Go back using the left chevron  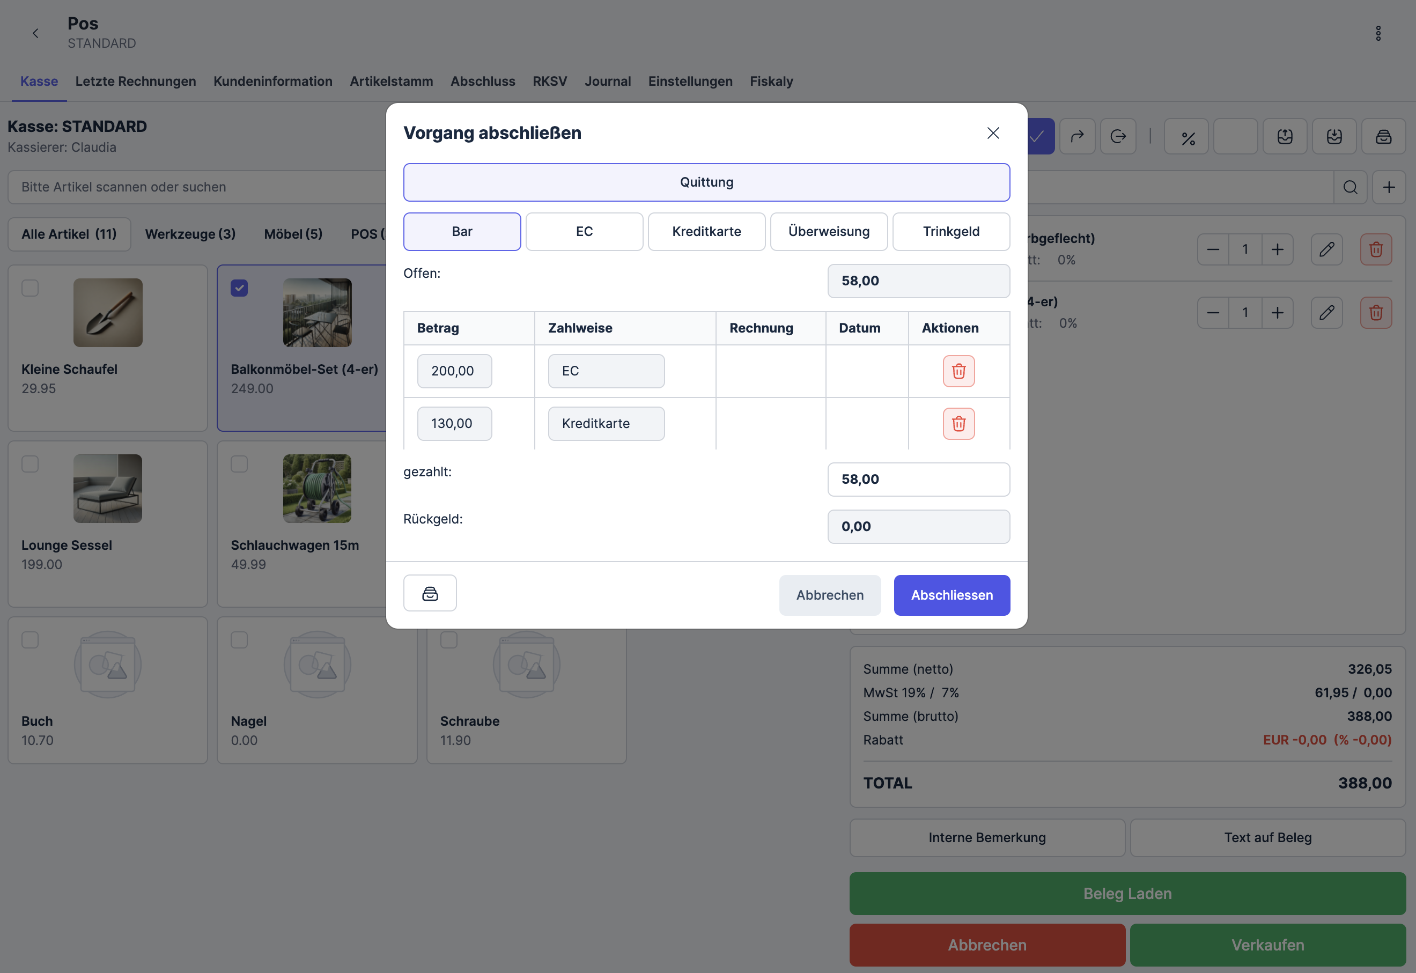(x=35, y=34)
